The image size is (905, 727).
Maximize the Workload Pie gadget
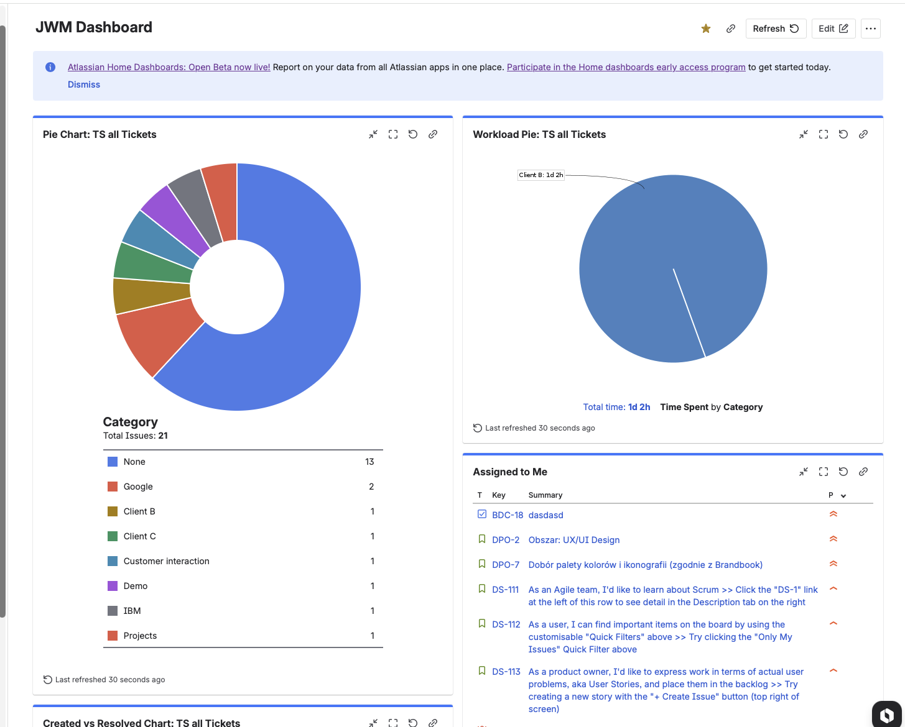[x=823, y=134]
